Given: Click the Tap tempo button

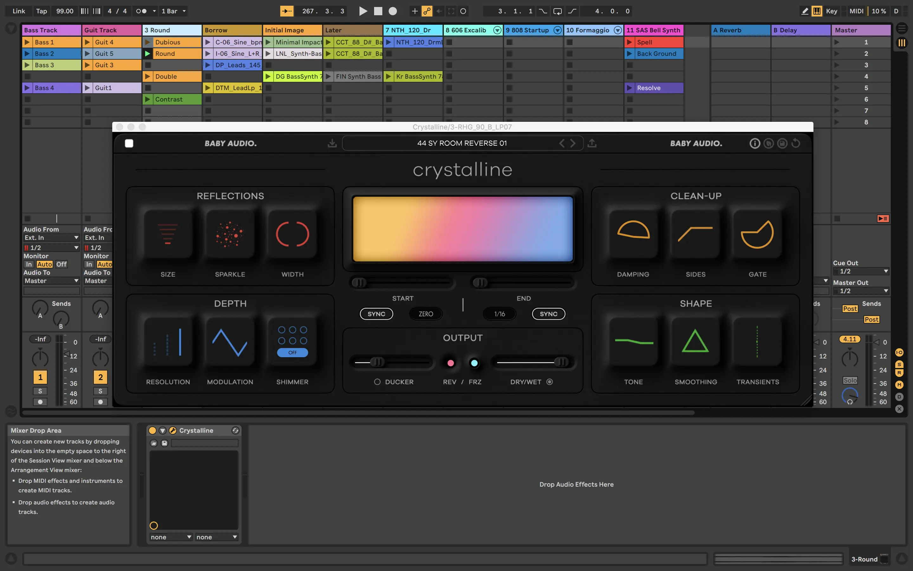Looking at the screenshot, I should tap(42, 11).
